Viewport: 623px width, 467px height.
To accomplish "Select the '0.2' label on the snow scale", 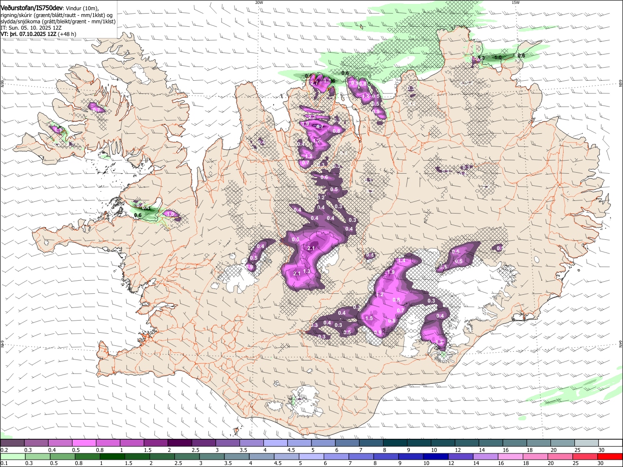I will pyautogui.click(x=3, y=450).
